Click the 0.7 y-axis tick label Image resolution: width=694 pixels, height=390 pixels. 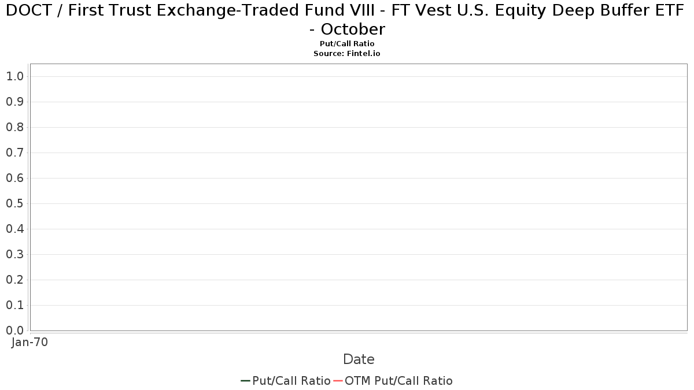(14, 153)
